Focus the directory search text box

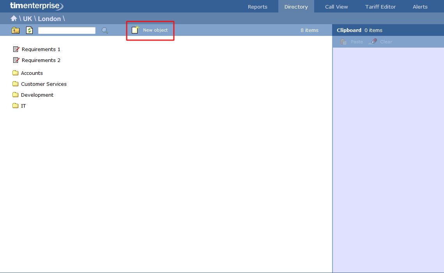pos(67,30)
